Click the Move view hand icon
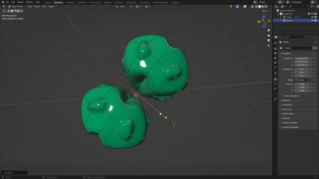319x179 pixels. (269, 35)
